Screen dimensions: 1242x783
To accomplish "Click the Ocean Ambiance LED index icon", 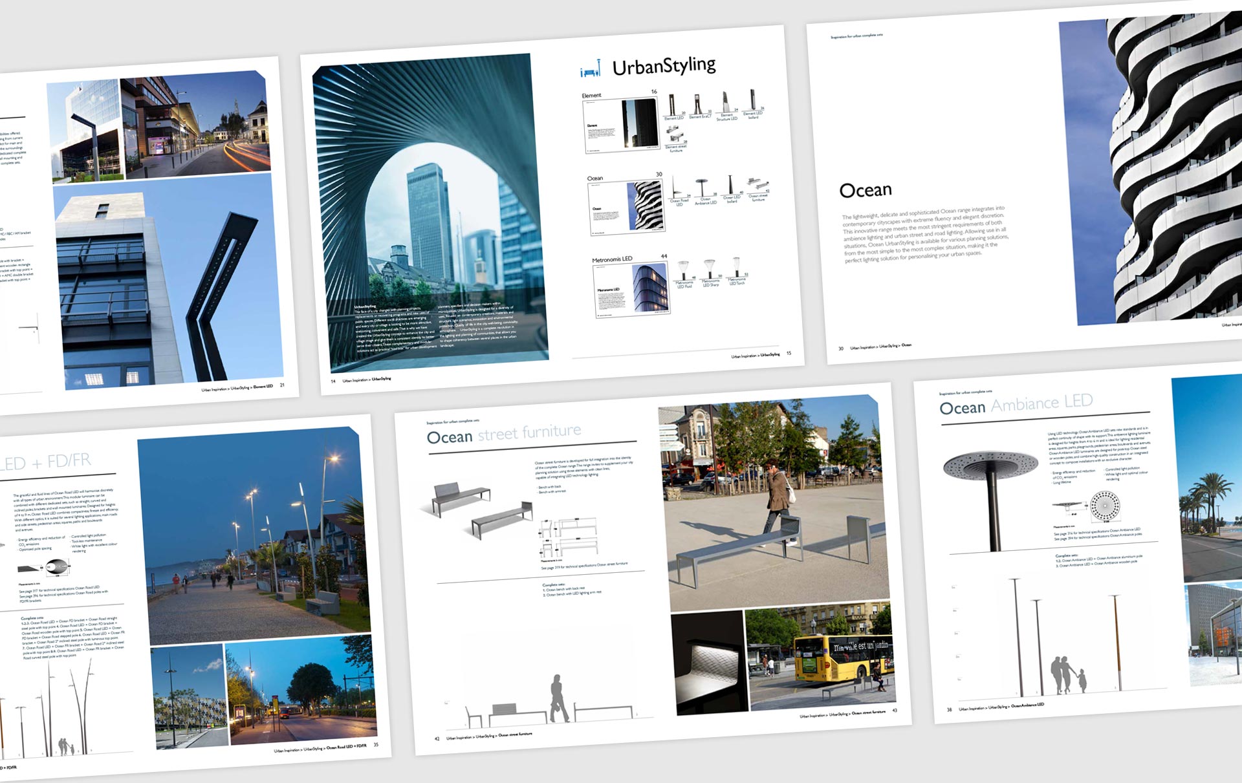I will coord(703,187).
